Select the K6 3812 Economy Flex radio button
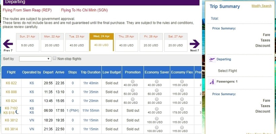The image size is (276, 134). [x=182, y=119]
